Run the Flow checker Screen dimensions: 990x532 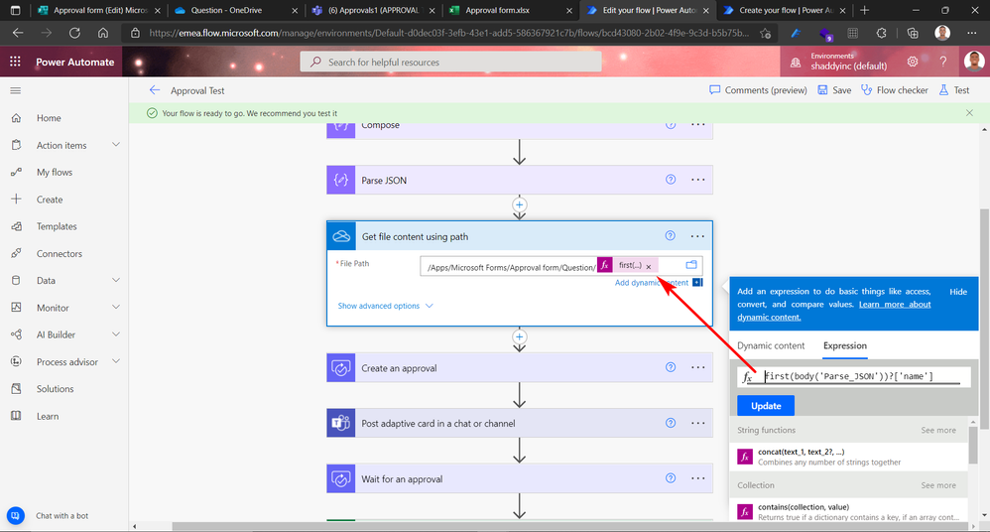pyautogui.click(x=895, y=90)
